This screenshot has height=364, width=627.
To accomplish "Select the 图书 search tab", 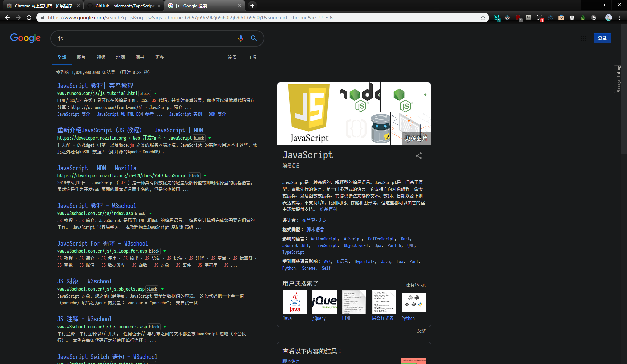I will coord(140,57).
